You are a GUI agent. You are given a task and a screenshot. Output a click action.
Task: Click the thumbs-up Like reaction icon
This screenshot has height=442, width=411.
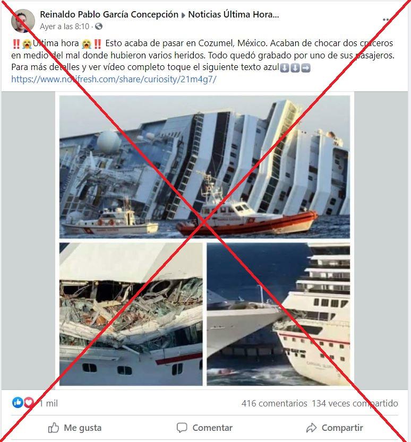[x=18, y=403]
